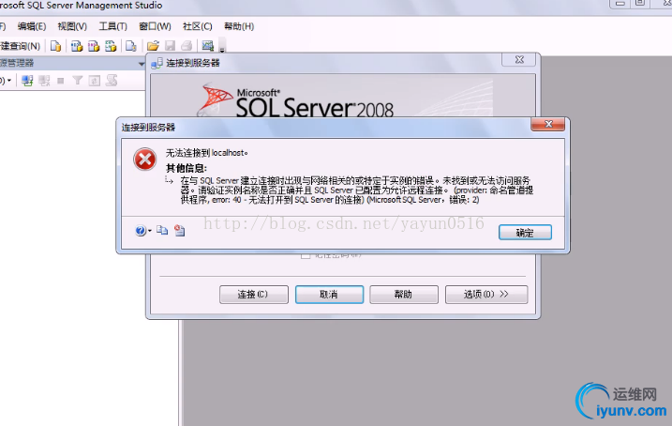This screenshot has height=426, width=672.
Task: Click Connect Object Explorer icon
Action: pos(27,81)
